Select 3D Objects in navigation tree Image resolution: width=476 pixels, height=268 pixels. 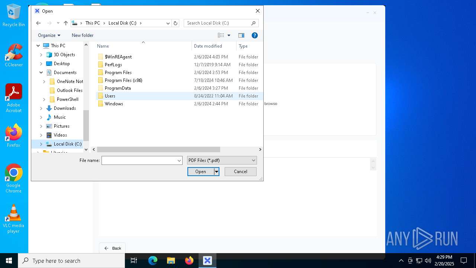tap(60, 55)
